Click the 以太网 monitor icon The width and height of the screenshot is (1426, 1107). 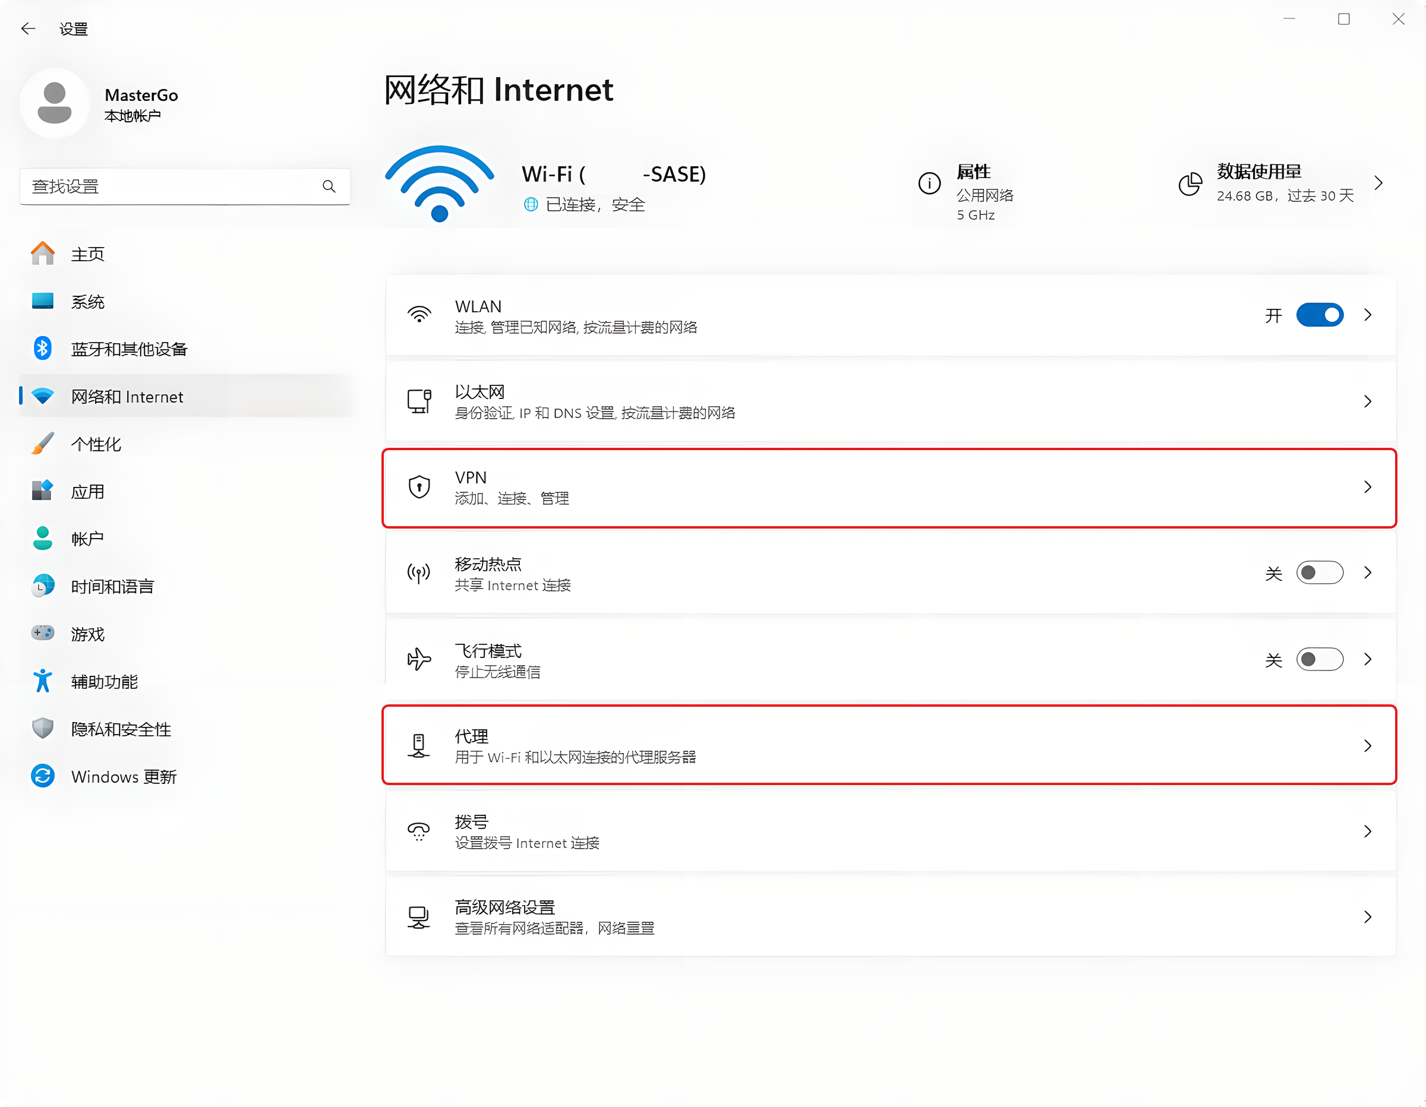(419, 401)
